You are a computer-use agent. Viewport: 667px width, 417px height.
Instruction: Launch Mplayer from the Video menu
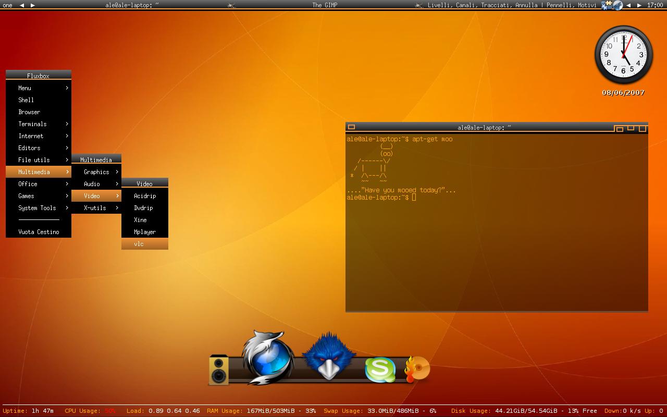click(x=145, y=232)
